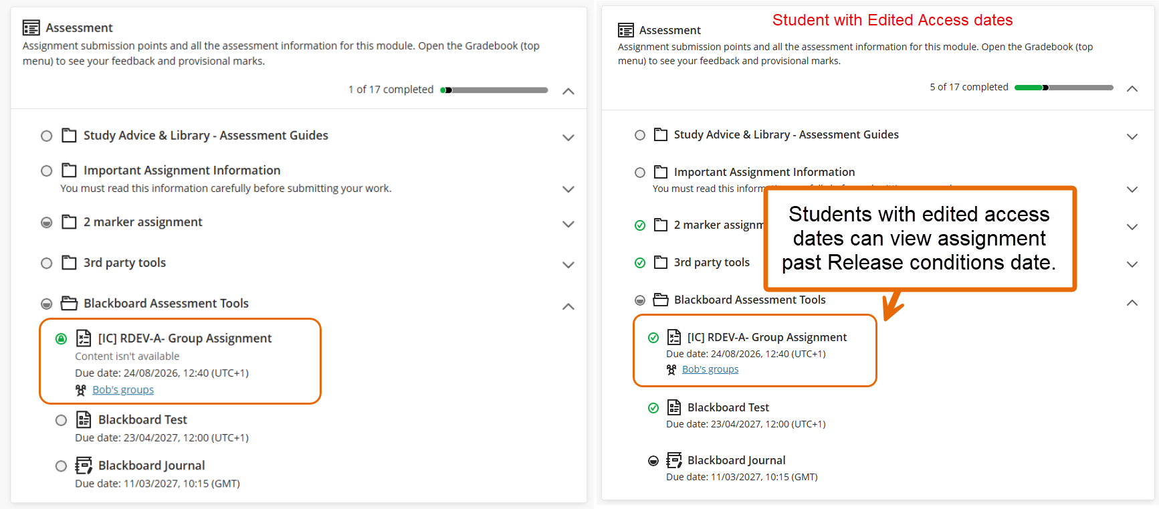
Task: Toggle half-filled status circle of Blackboard Journal, right panel
Action: [x=653, y=461]
